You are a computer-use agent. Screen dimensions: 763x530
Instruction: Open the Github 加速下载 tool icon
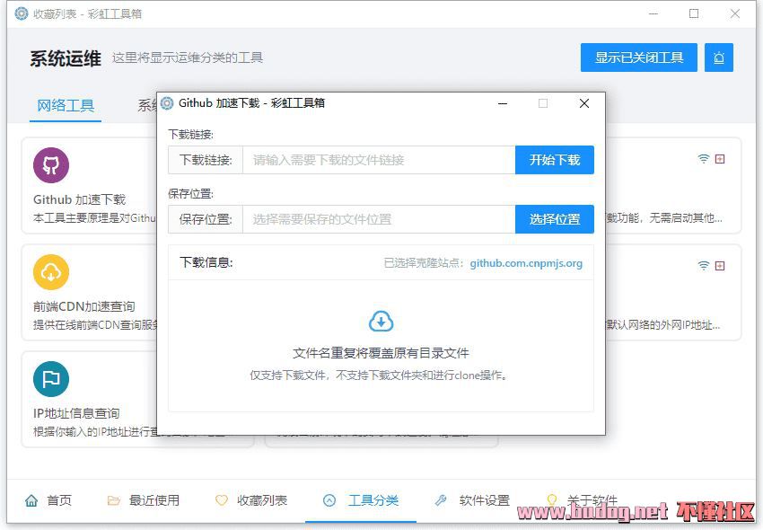click(x=51, y=165)
